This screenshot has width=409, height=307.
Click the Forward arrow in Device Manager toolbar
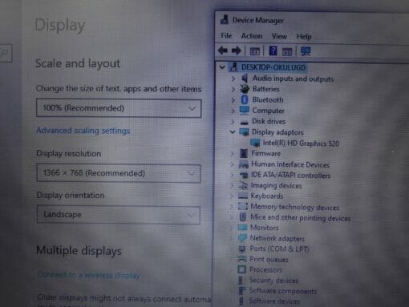236,50
